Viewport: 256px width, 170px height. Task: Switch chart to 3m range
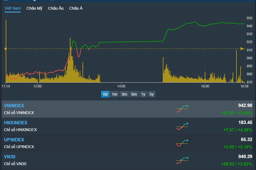[x=124, y=94]
